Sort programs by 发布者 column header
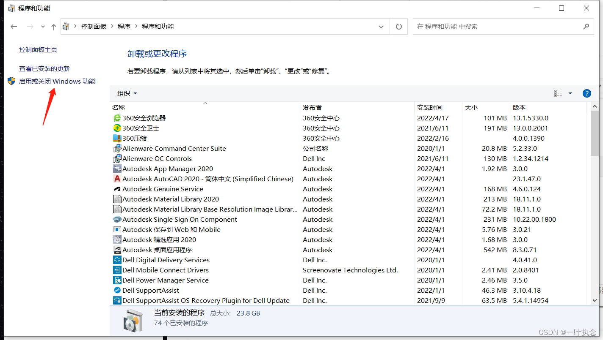 click(312, 108)
